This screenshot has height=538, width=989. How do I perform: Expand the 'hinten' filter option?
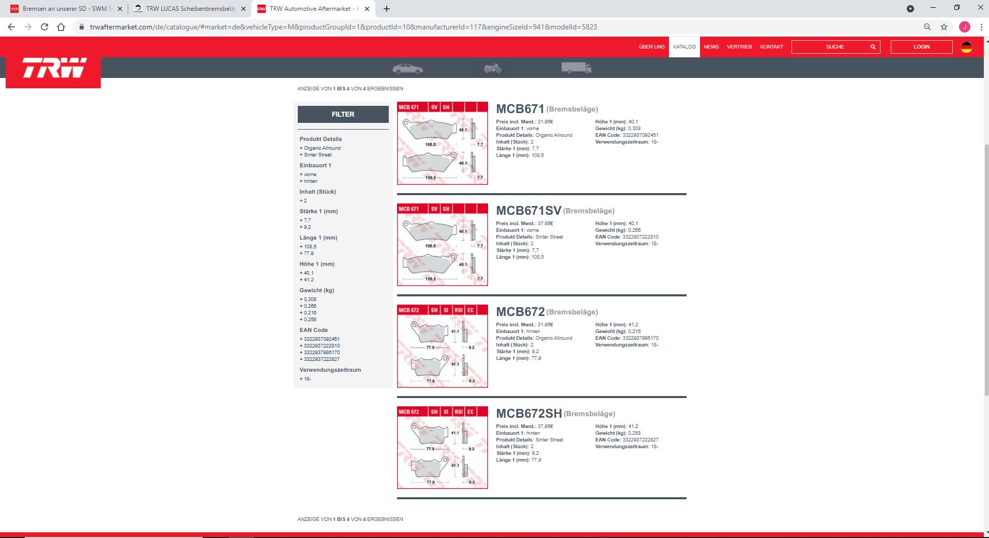coord(310,181)
